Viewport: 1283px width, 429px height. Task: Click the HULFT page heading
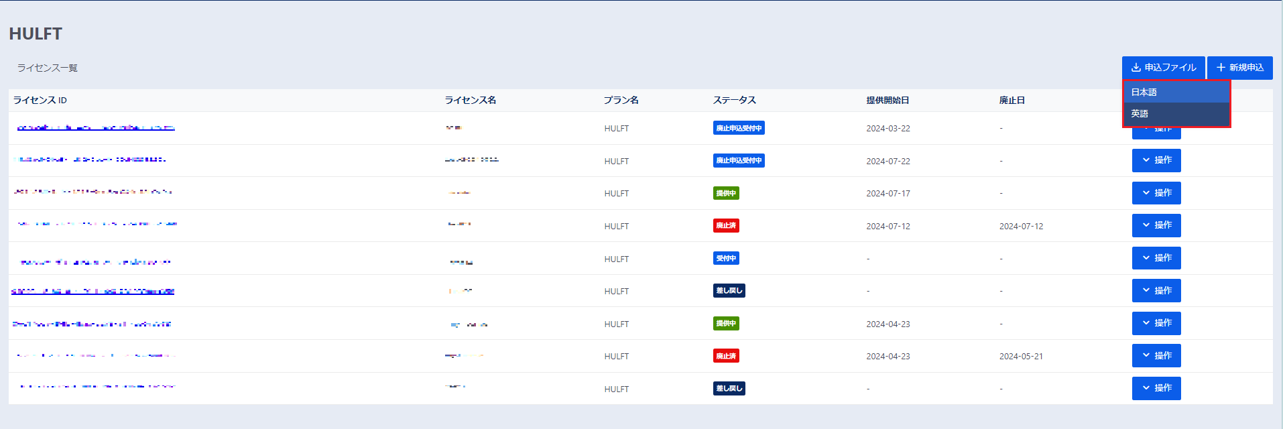pyautogui.click(x=36, y=34)
